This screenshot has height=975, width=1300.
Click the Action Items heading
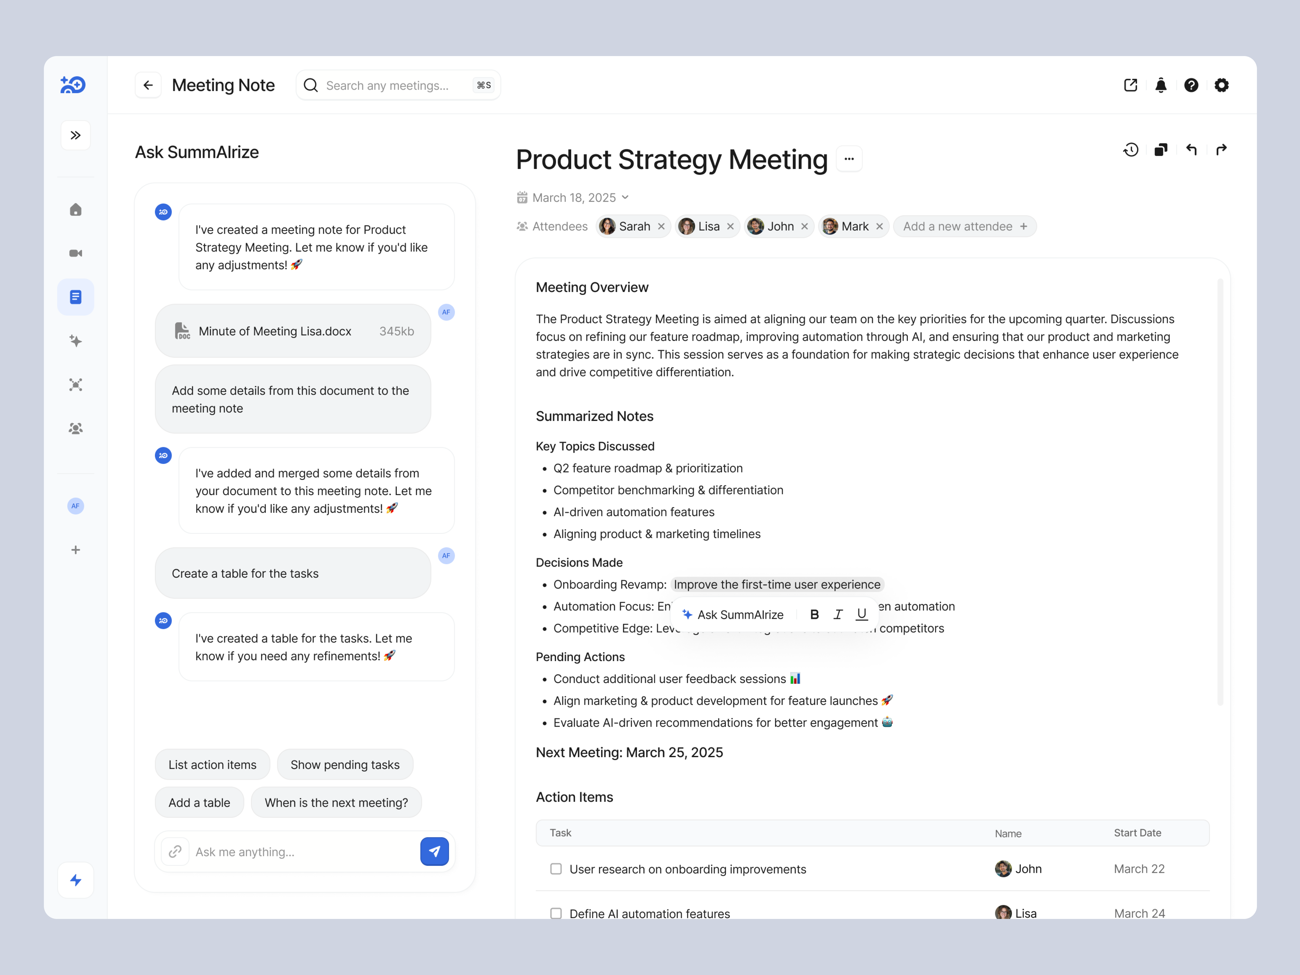[574, 797]
